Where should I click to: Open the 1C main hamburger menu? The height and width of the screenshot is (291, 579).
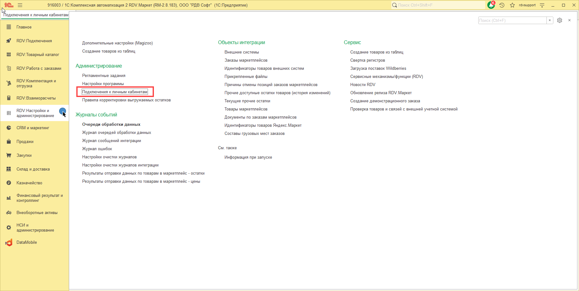pos(20,5)
